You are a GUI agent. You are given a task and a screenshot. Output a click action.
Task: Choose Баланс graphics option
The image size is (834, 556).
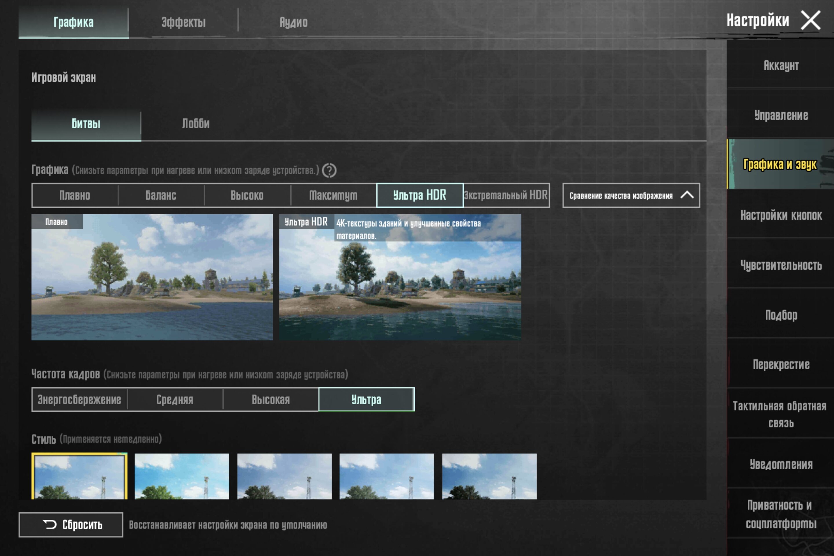pyautogui.click(x=161, y=195)
